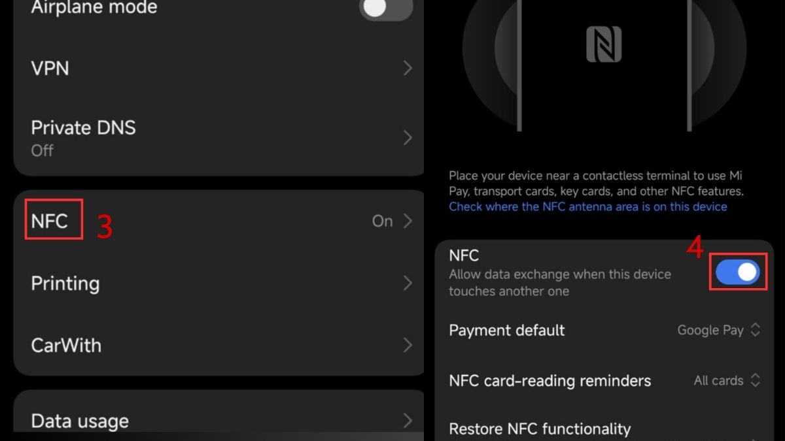
Task: Expand the Printing chevron
Action: (408, 283)
